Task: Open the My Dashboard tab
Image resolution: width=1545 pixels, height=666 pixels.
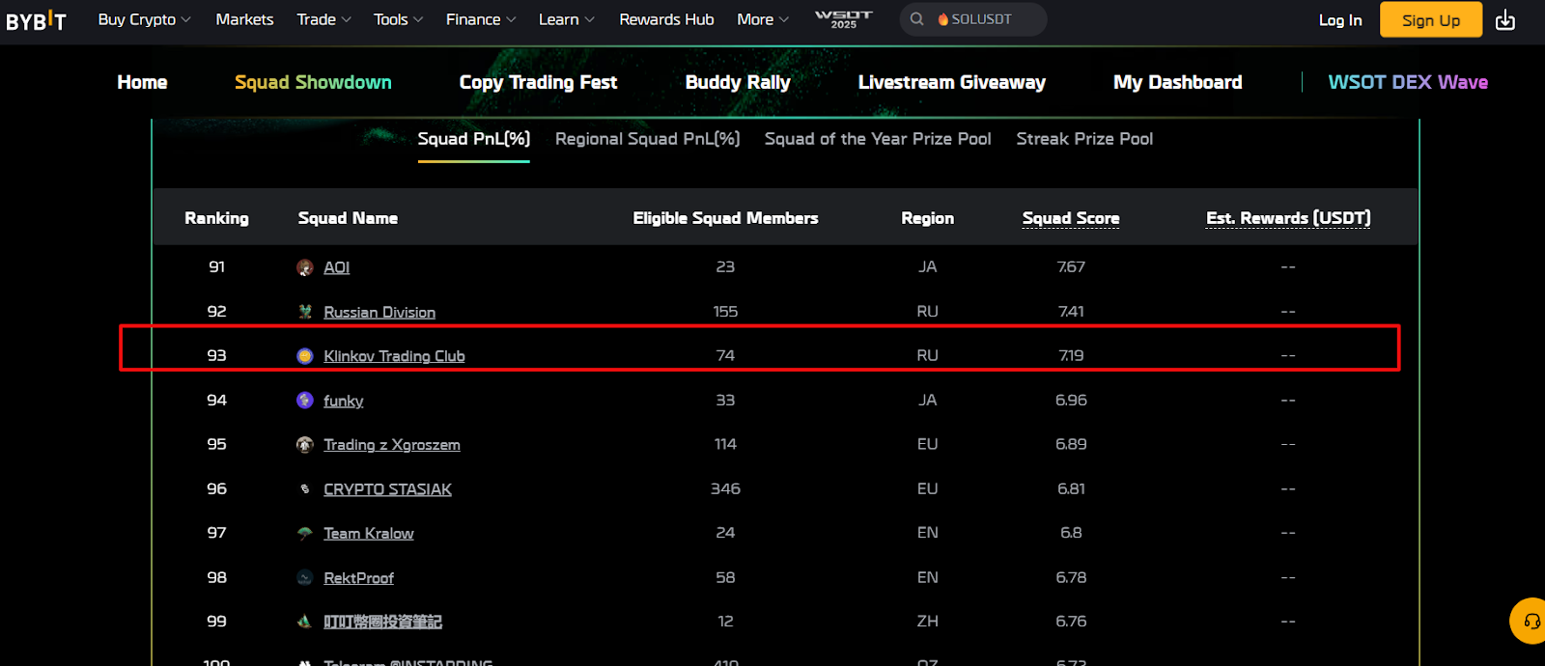Action: [x=1178, y=82]
